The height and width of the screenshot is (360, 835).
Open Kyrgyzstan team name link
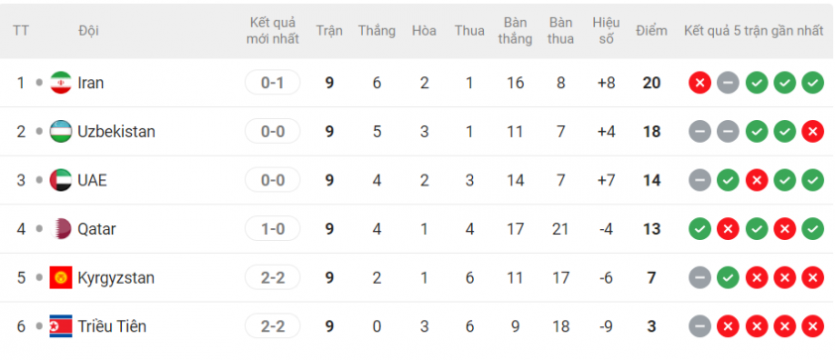tap(116, 278)
